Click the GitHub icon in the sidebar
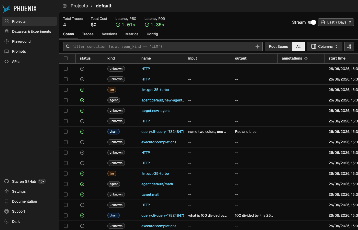The height and width of the screenshot is (230, 358). (x=7, y=181)
